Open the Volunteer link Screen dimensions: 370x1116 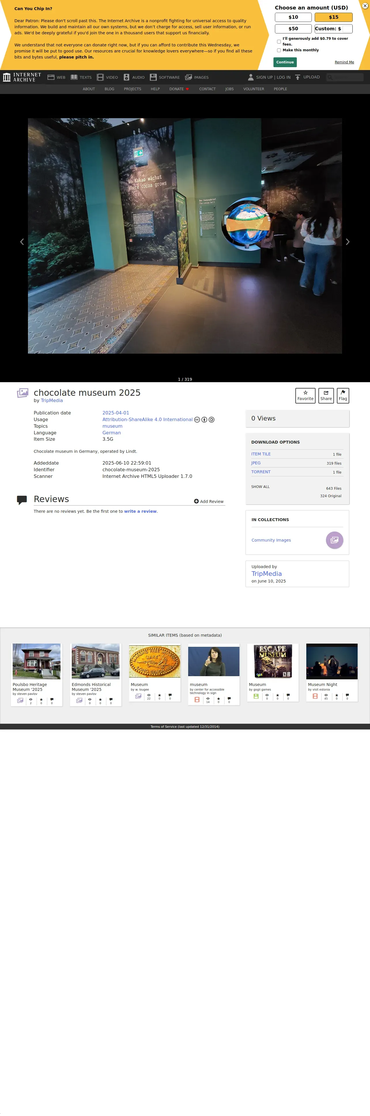coord(254,89)
